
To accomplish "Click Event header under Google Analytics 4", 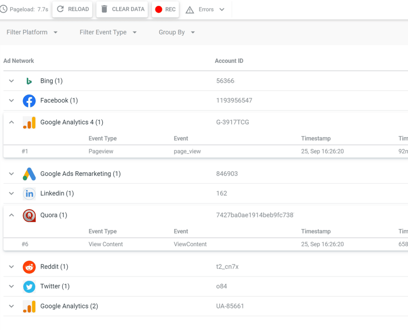I will pos(181,138).
